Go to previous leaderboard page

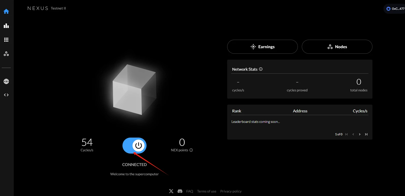click(x=353, y=134)
